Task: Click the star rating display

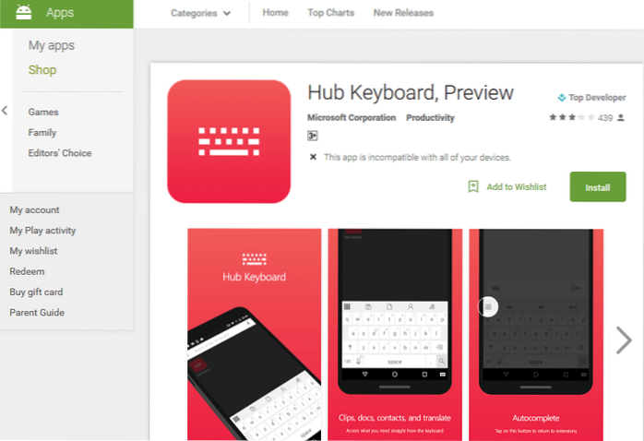Action: (572, 117)
